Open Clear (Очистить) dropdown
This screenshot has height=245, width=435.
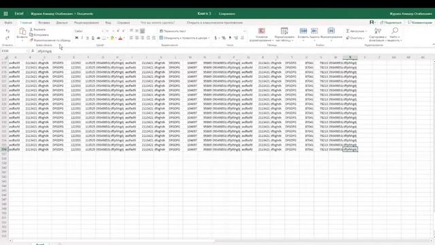(355, 38)
